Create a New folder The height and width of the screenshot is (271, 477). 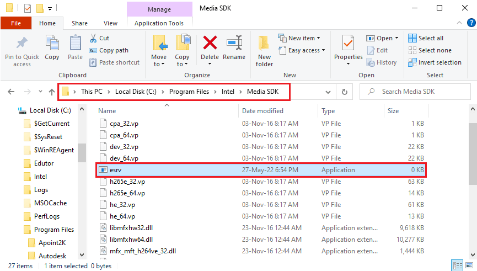coord(264,51)
